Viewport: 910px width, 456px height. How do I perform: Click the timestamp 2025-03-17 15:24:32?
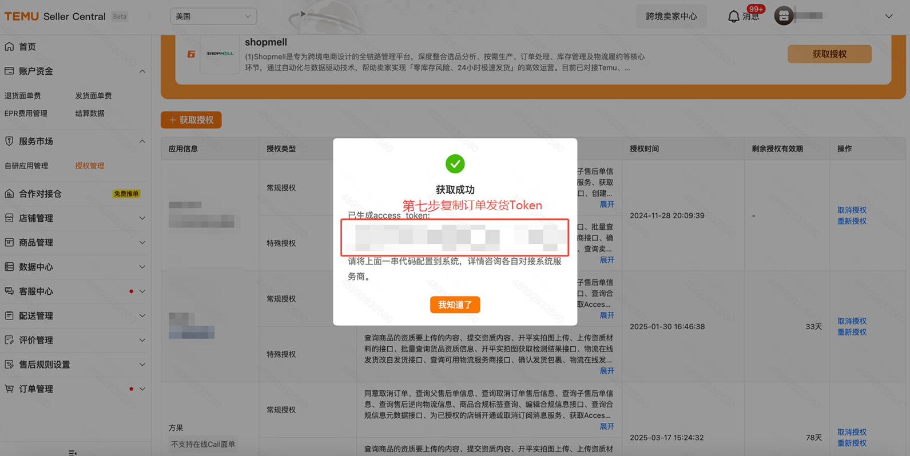tap(667, 437)
